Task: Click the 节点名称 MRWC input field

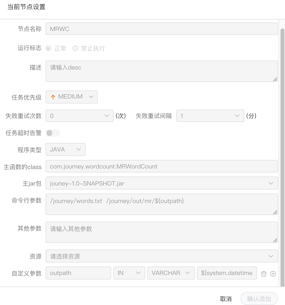Action: tap(162, 29)
